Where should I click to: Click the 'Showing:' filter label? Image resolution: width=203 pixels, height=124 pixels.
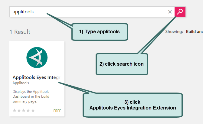tap(174, 31)
